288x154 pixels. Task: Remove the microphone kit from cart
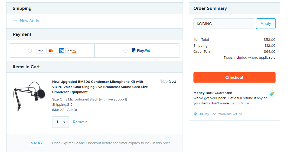[x=80, y=122]
